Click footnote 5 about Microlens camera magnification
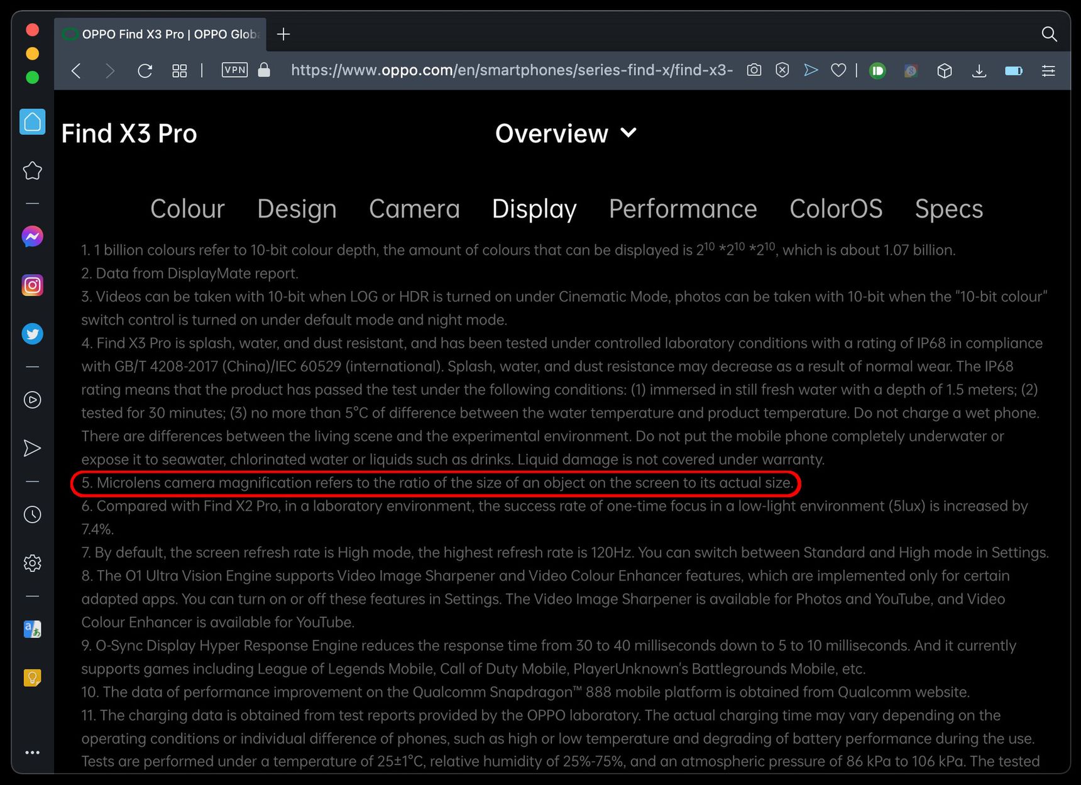This screenshot has width=1081, height=785. (437, 483)
